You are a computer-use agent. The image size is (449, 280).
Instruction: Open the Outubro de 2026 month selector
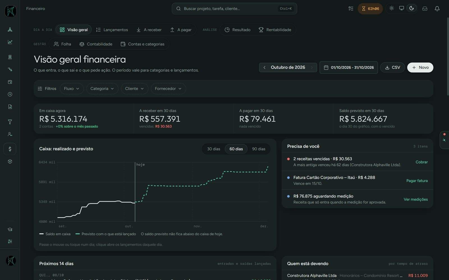point(288,67)
